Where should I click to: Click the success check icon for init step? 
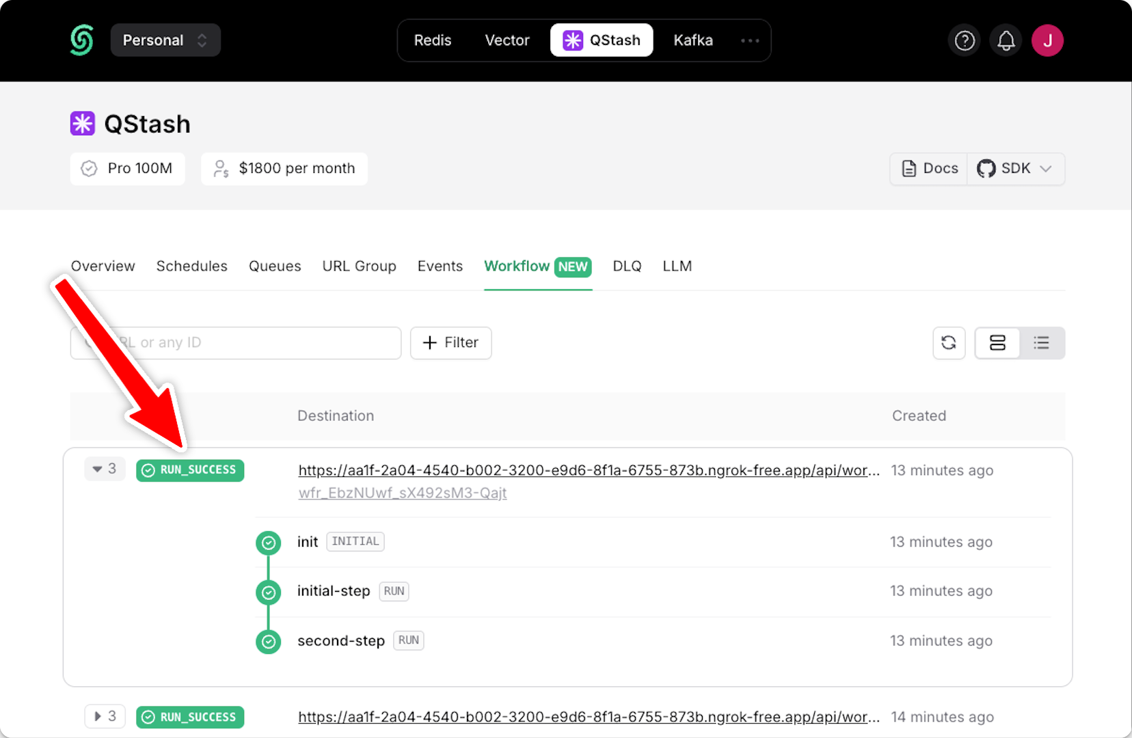click(269, 543)
